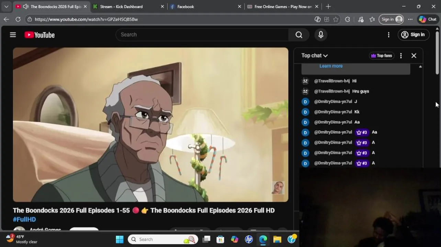441x247 pixels.
Task: Click the split screen icon in address bar
Action: point(326,19)
